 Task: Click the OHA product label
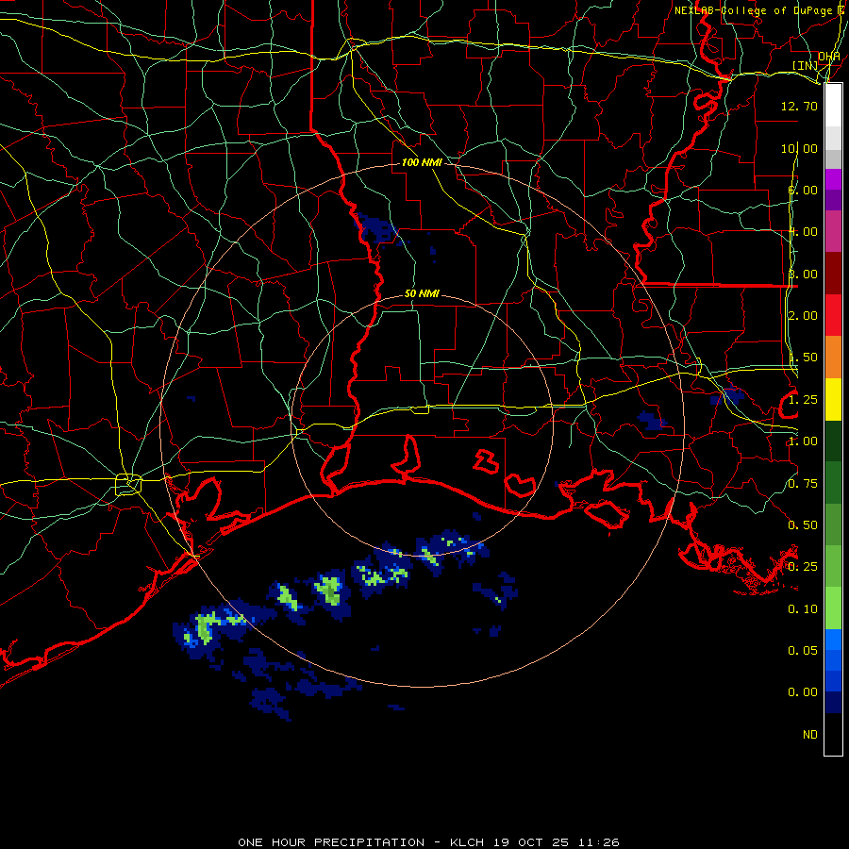point(829,57)
